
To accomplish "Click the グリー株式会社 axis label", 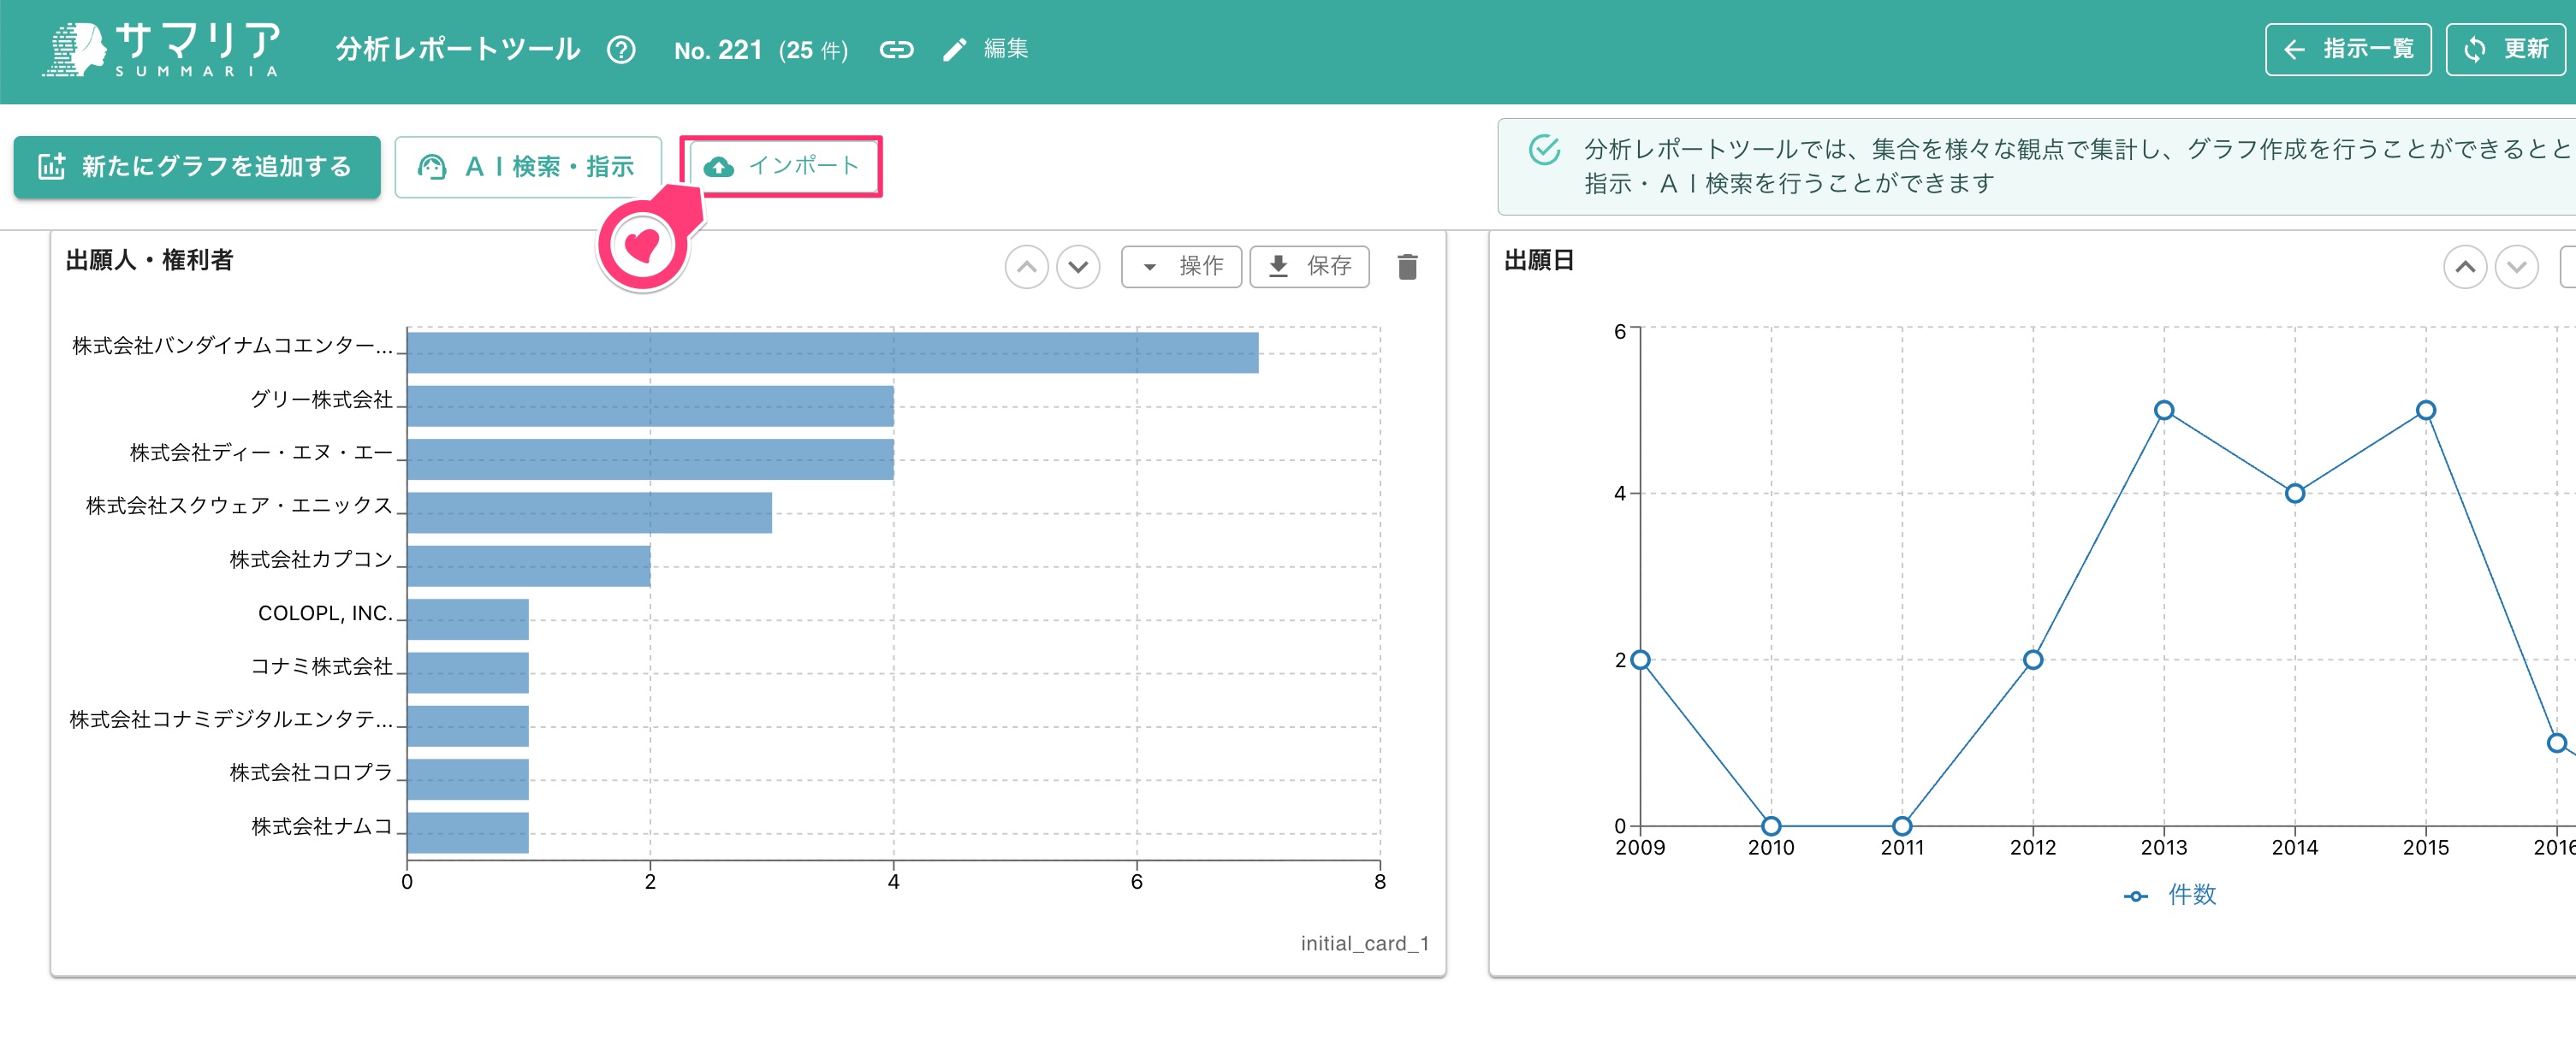I will click(x=321, y=399).
